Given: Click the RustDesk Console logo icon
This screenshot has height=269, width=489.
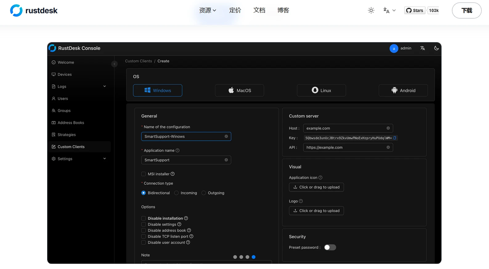Looking at the screenshot, I should [53, 48].
